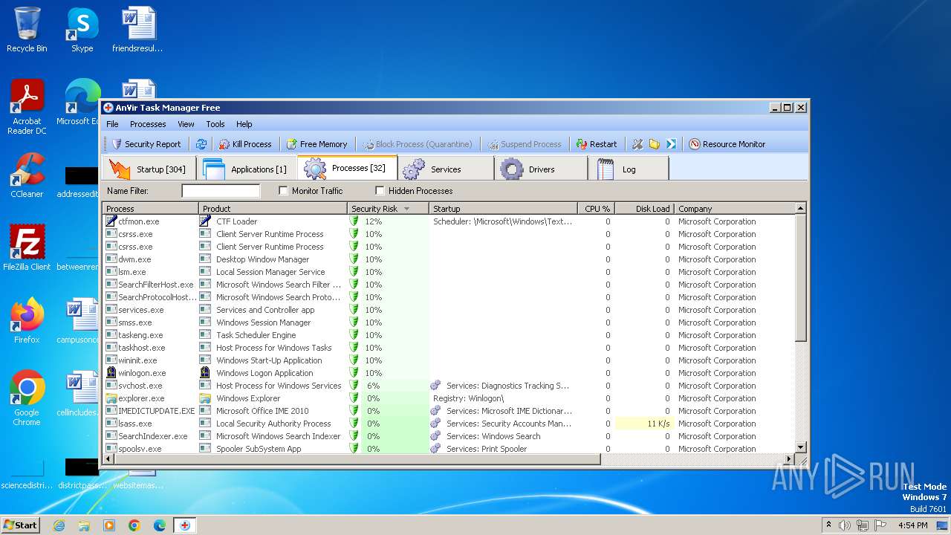Open the Skype desktop icon
Image resolution: width=951 pixels, height=535 pixels.
[82, 30]
